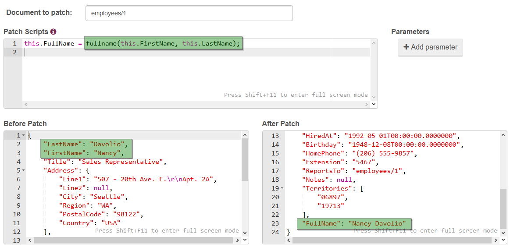Collapse the Territories array fold arrow at line 19
The height and width of the screenshot is (247, 510).
coord(282,188)
